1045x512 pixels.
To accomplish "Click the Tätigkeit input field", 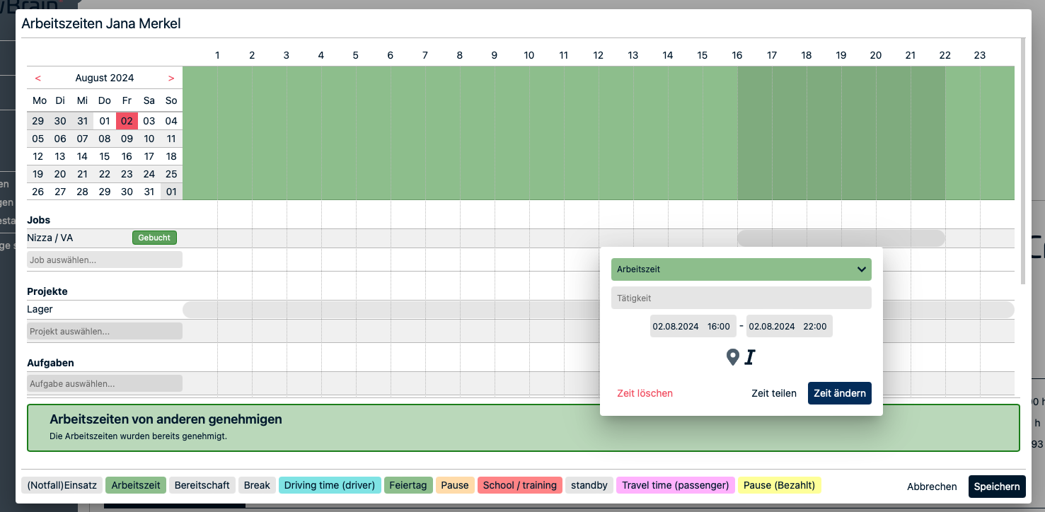I will point(741,298).
